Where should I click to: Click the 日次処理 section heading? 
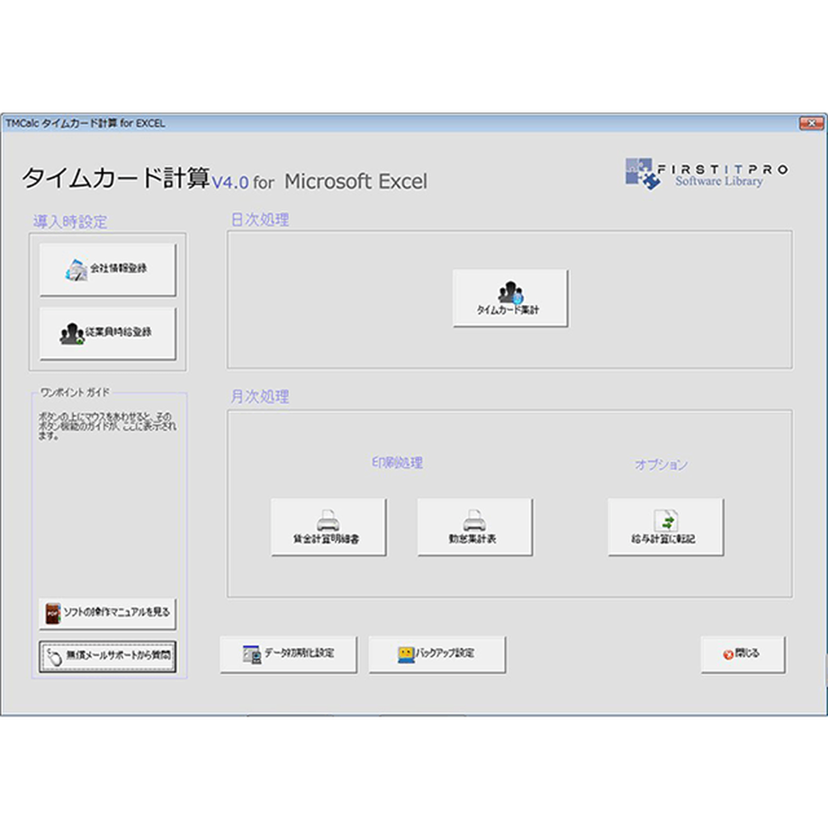pyautogui.click(x=260, y=219)
